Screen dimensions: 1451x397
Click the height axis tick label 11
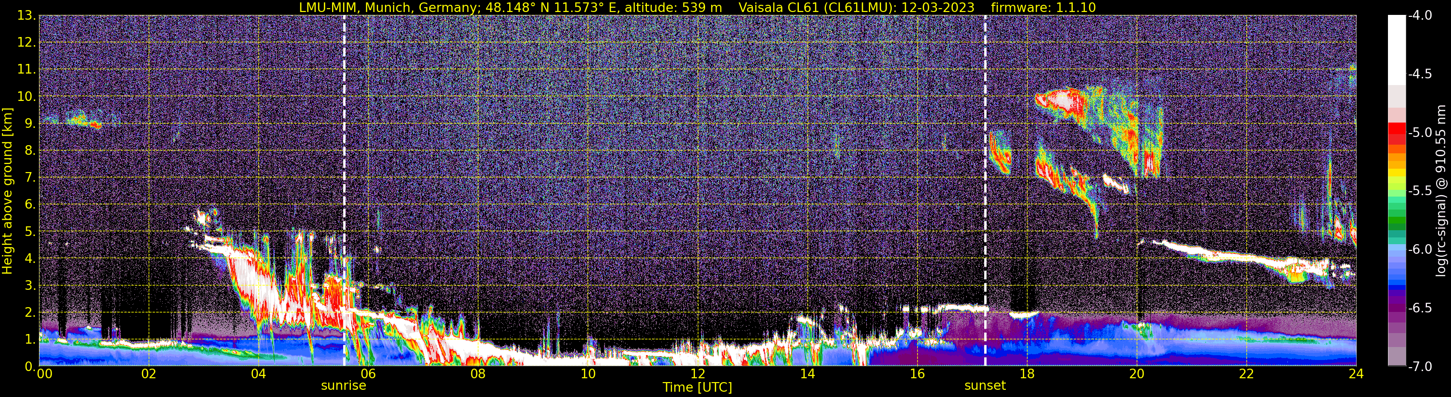26,69
